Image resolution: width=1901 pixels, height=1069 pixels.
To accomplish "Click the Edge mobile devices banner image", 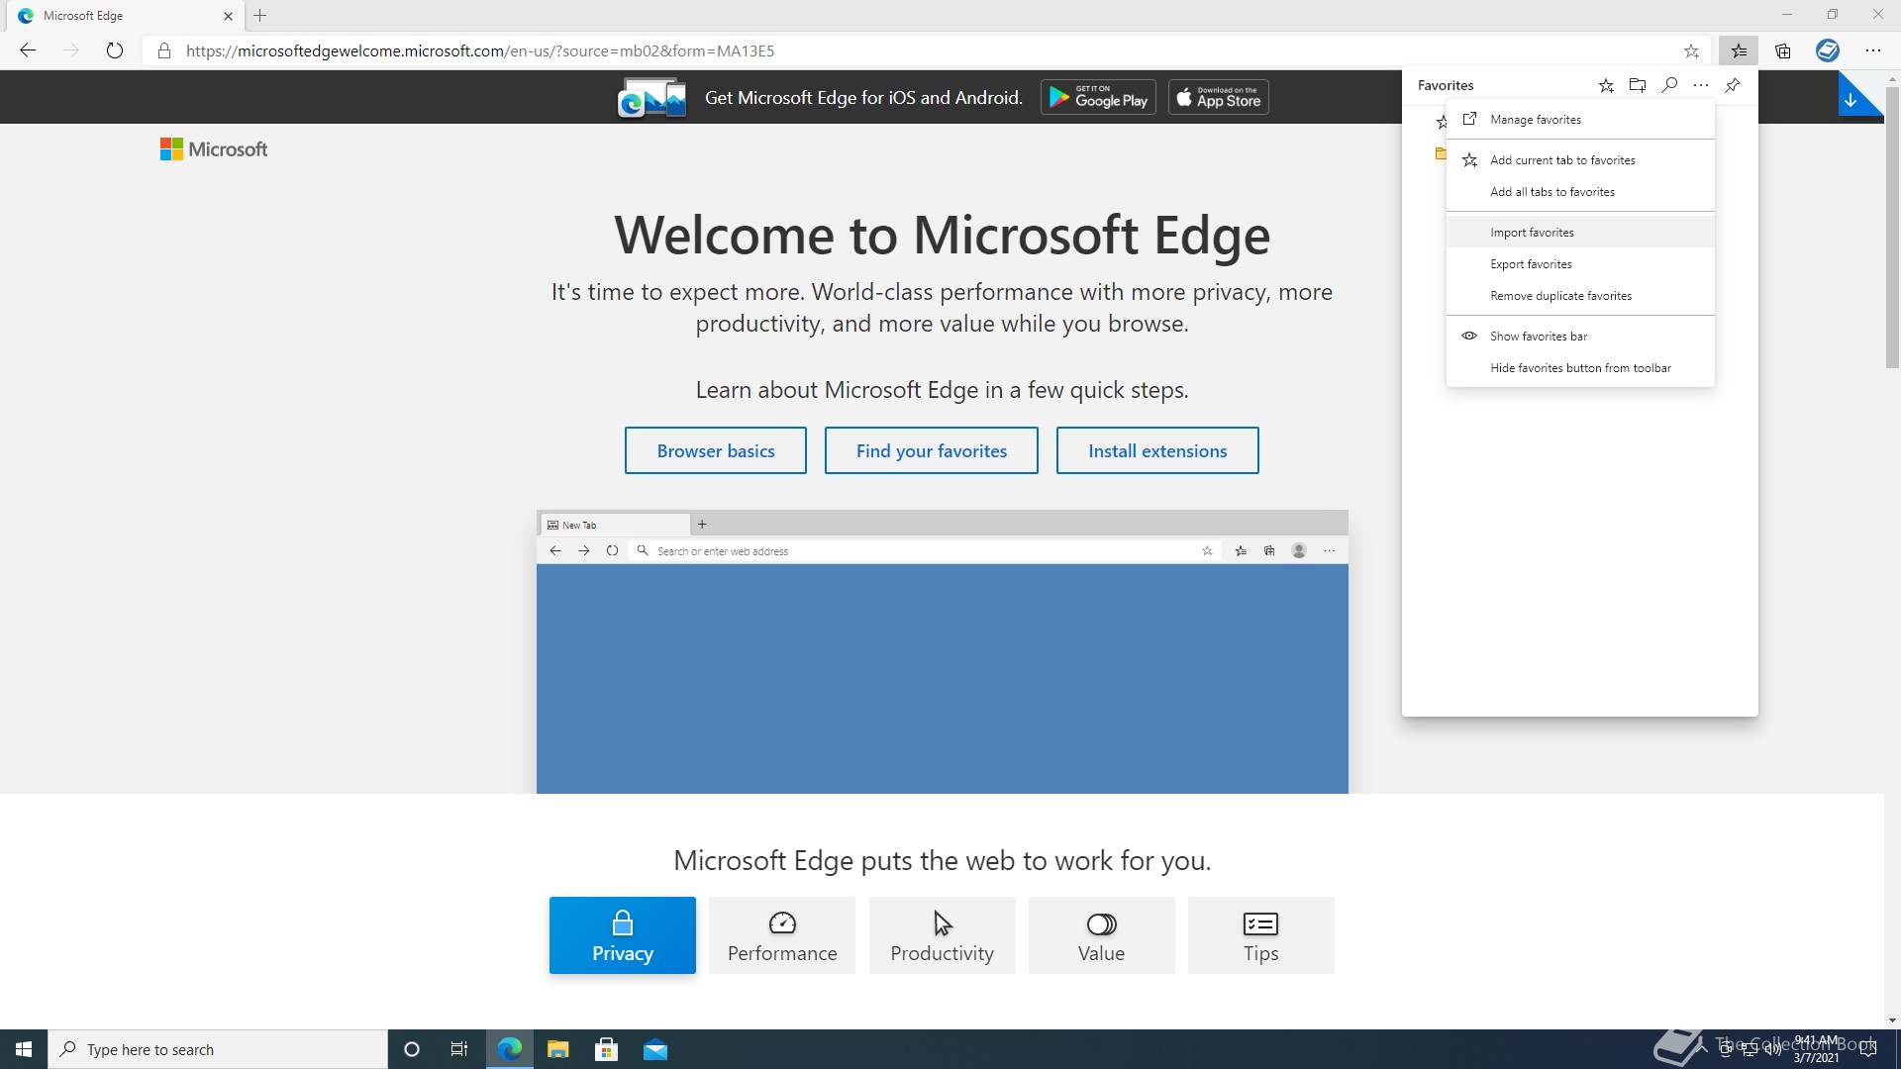I will [651, 98].
